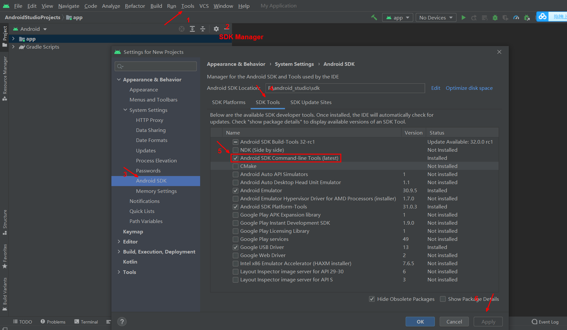Viewport: 567px width, 330px height.
Task: Click the blue cloud upload widget icon
Action: coord(543,16)
